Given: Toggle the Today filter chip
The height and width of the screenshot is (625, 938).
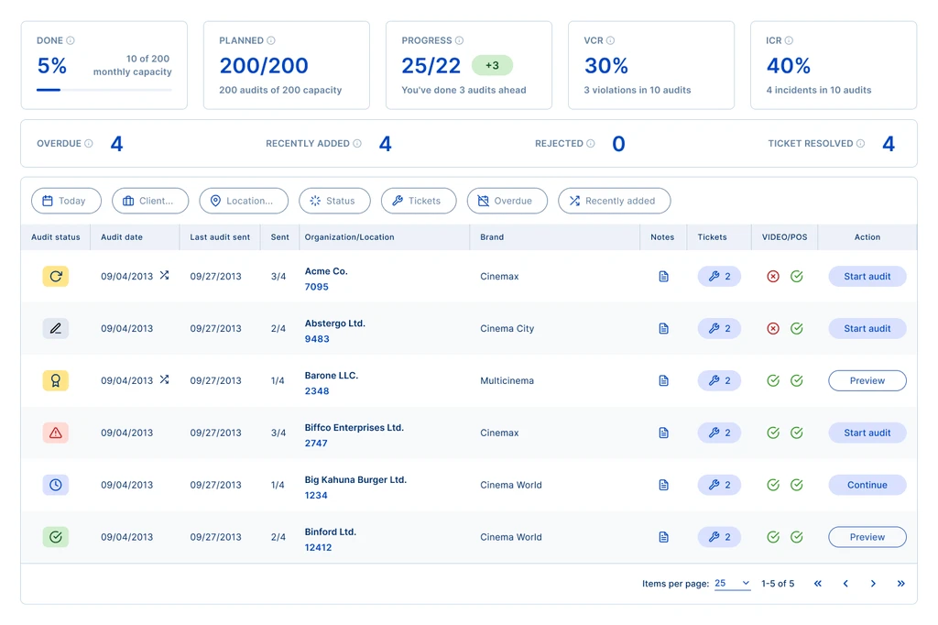Looking at the screenshot, I should click(66, 201).
